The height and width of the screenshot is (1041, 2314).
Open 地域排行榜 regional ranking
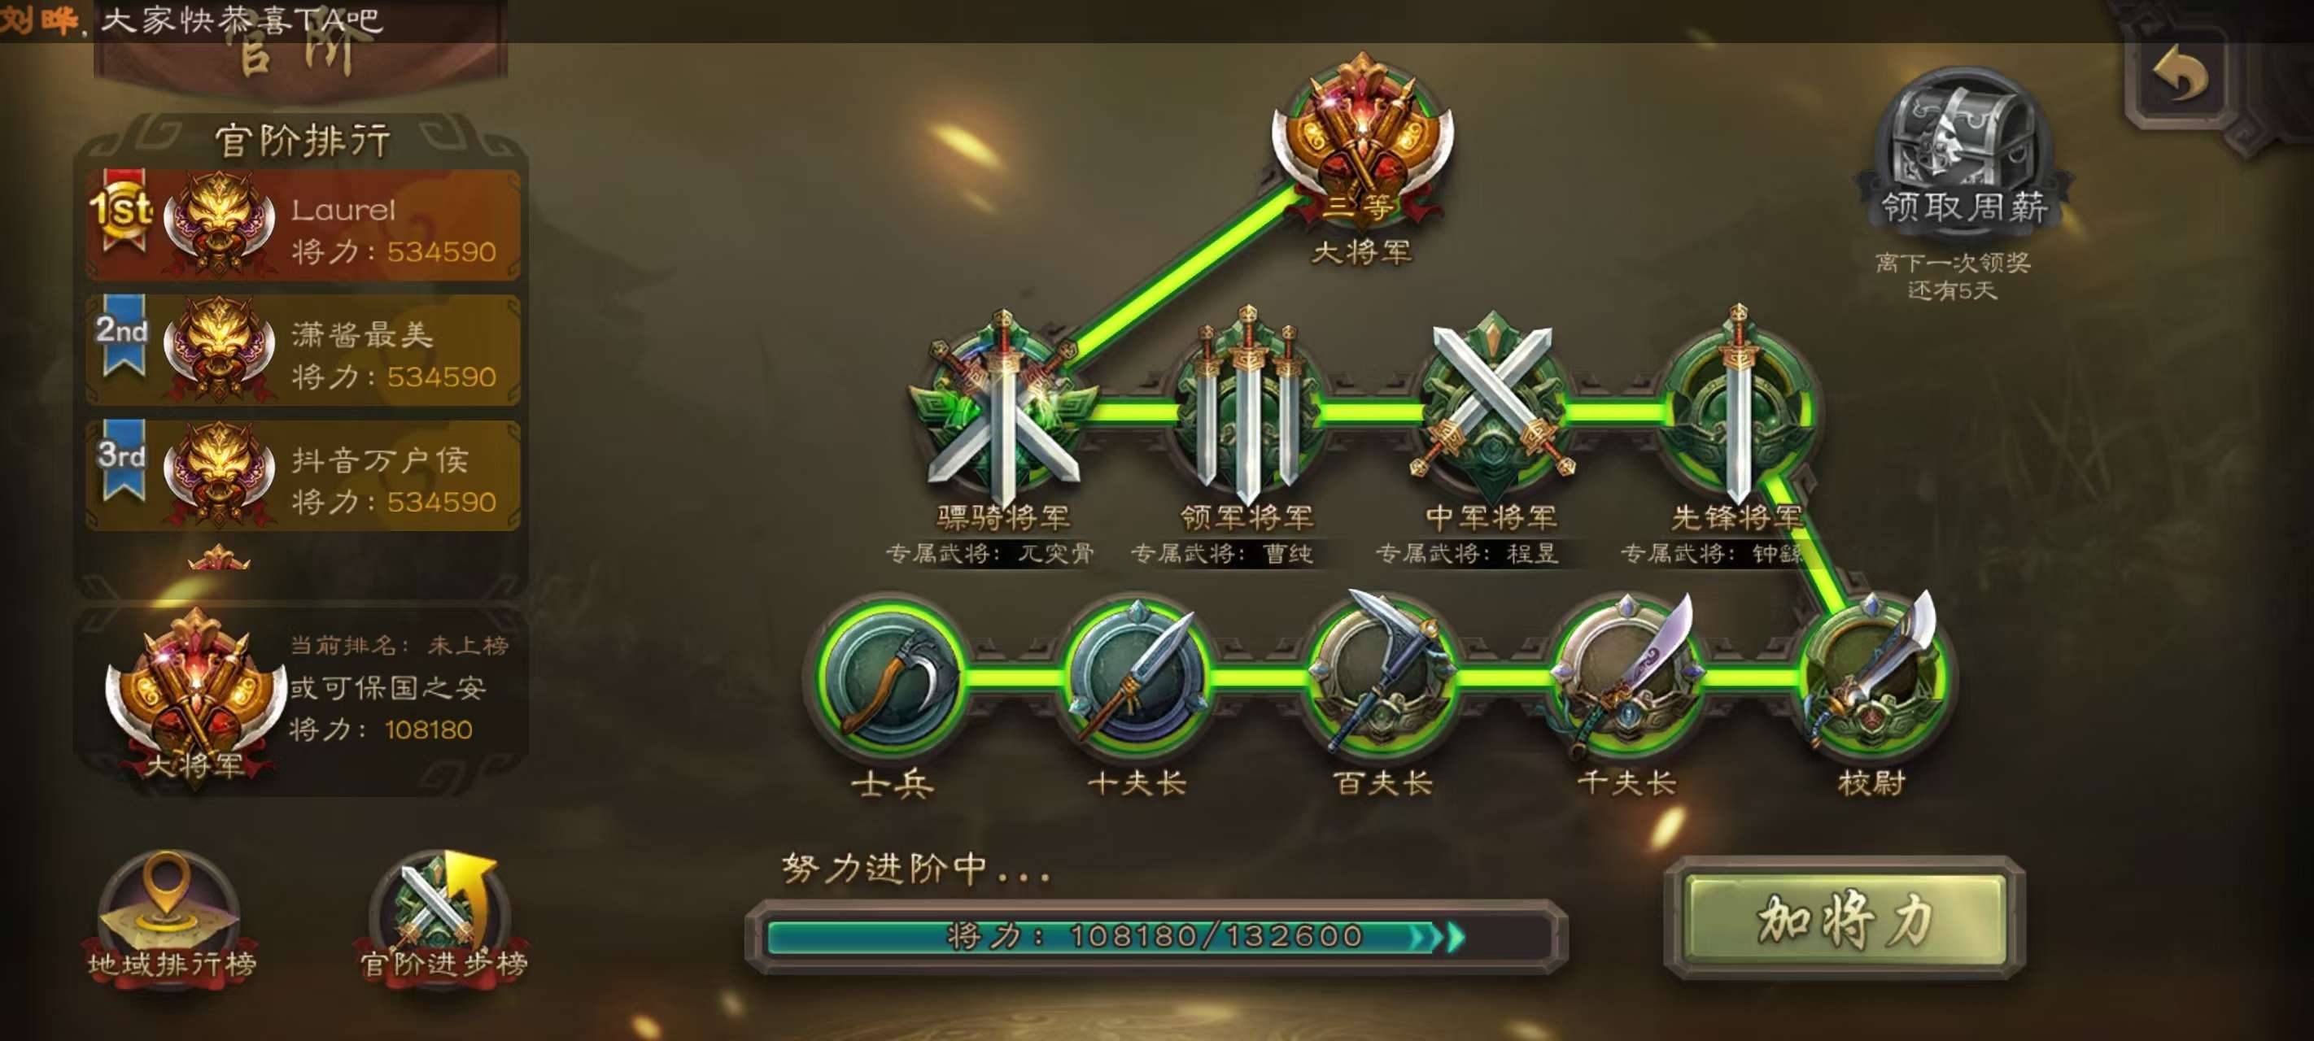click(171, 916)
